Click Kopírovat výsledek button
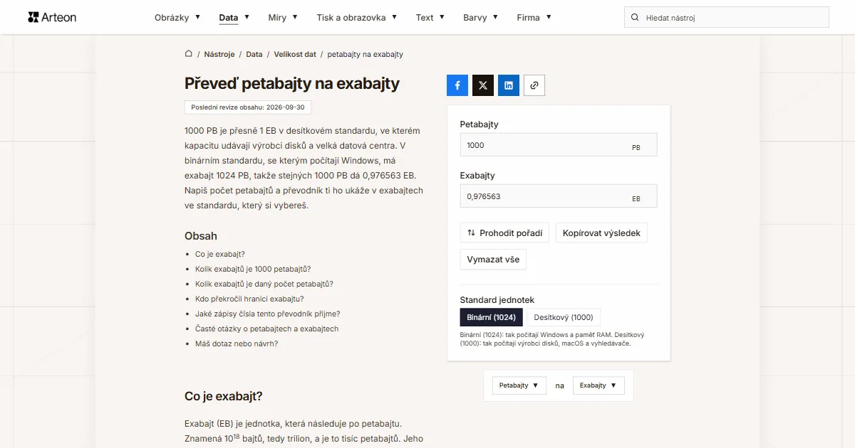This screenshot has width=855, height=448. pos(601,233)
